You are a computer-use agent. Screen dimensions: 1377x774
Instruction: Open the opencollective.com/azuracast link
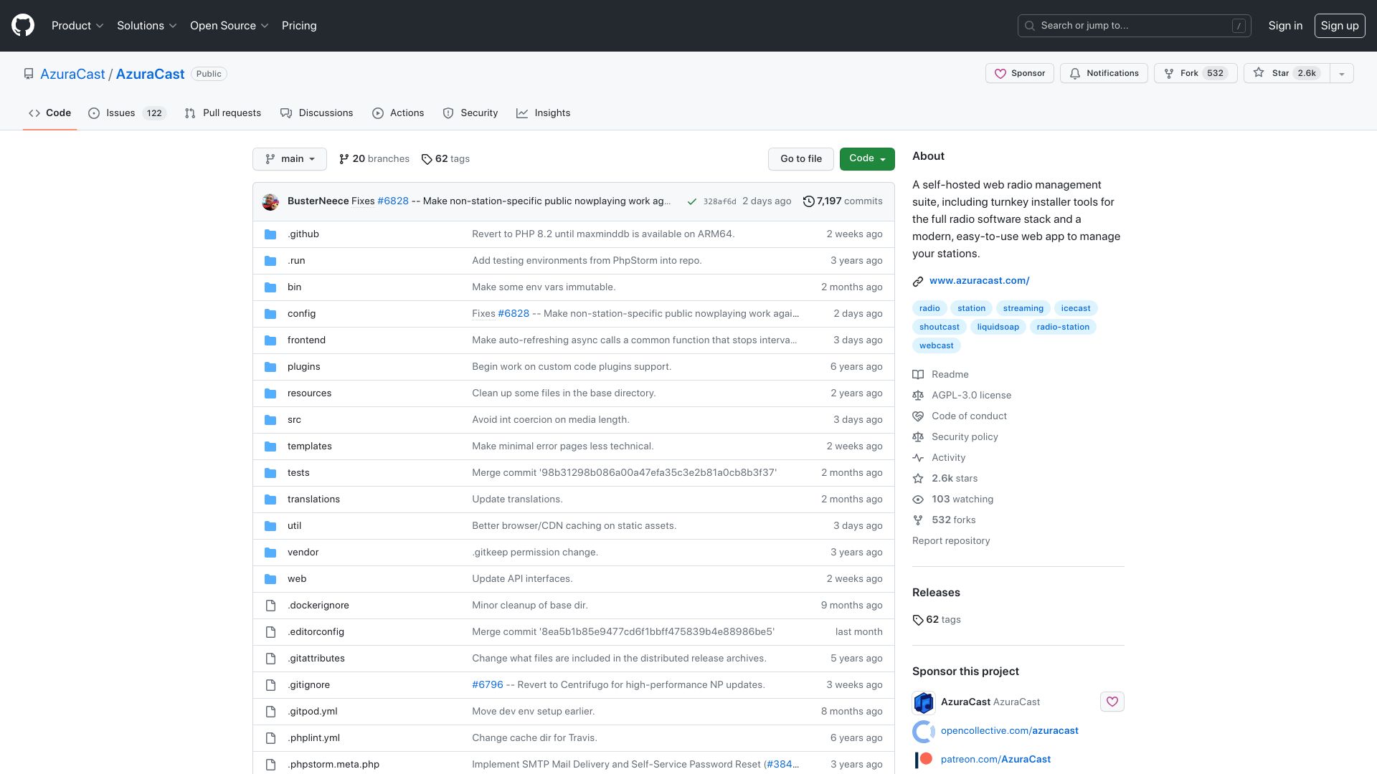(1009, 731)
